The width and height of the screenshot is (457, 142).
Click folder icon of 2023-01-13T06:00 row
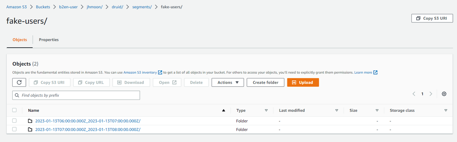pyautogui.click(x=30, y=121)
